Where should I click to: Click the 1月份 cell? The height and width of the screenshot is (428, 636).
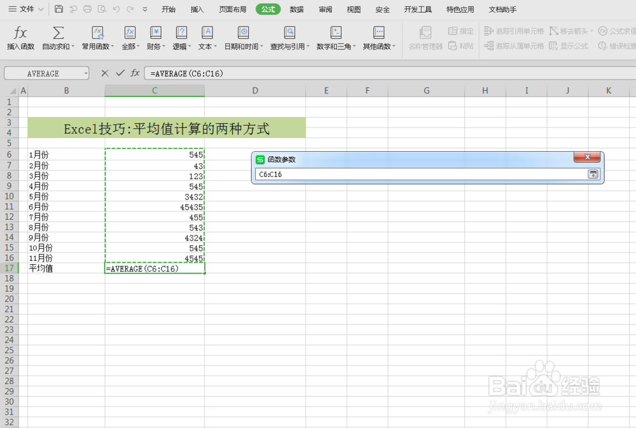[x=66, y=155]
